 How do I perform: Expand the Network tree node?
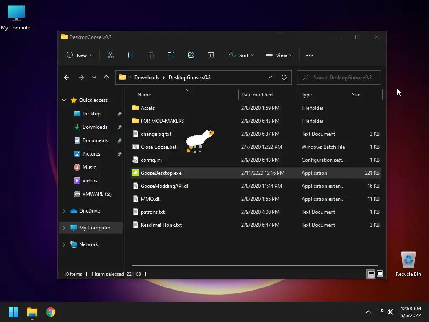[x=64, y=244]
